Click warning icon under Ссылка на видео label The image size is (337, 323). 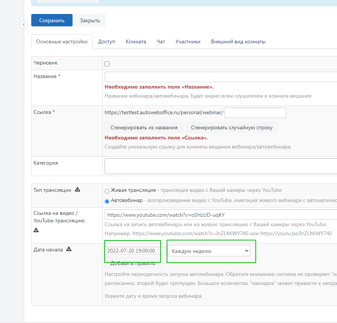(36, 230)
